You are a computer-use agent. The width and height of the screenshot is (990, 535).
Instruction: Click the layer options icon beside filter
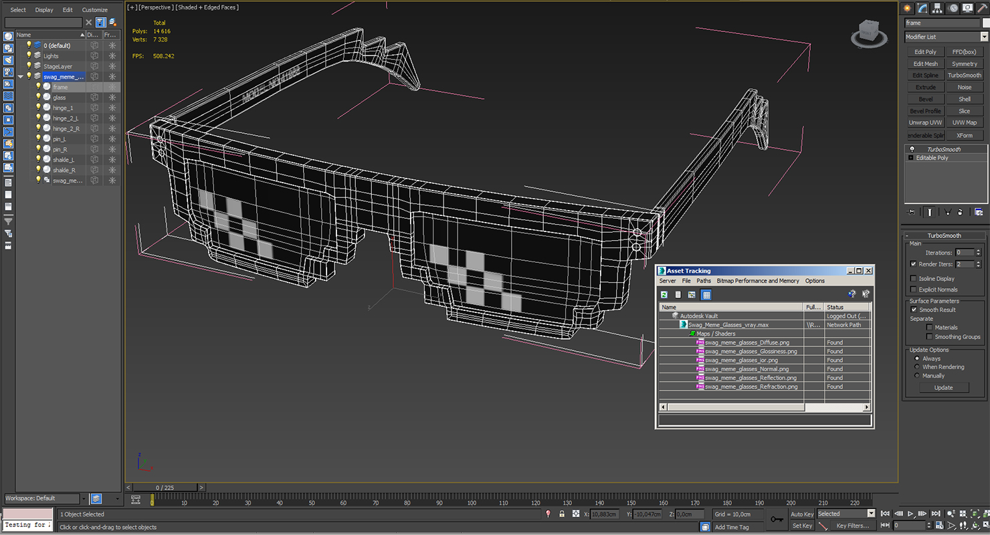tap(112, 22)
